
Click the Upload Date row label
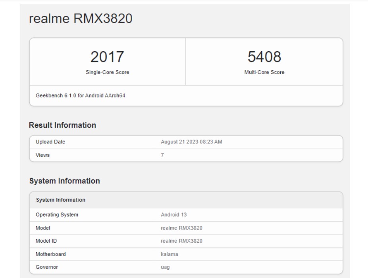pyautogui.click(x=50, y=142)
